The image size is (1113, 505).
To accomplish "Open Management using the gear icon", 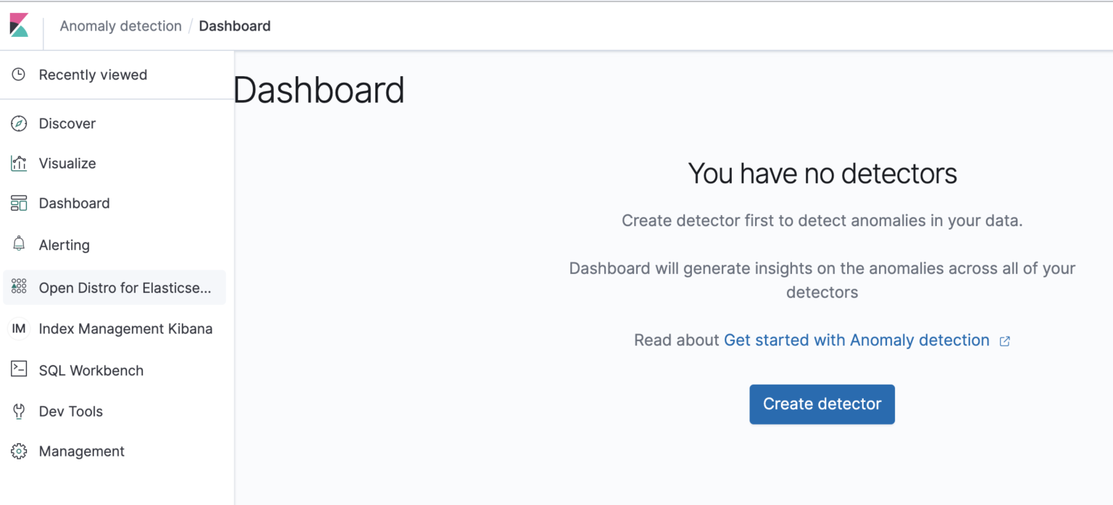I will coord(17,451).
